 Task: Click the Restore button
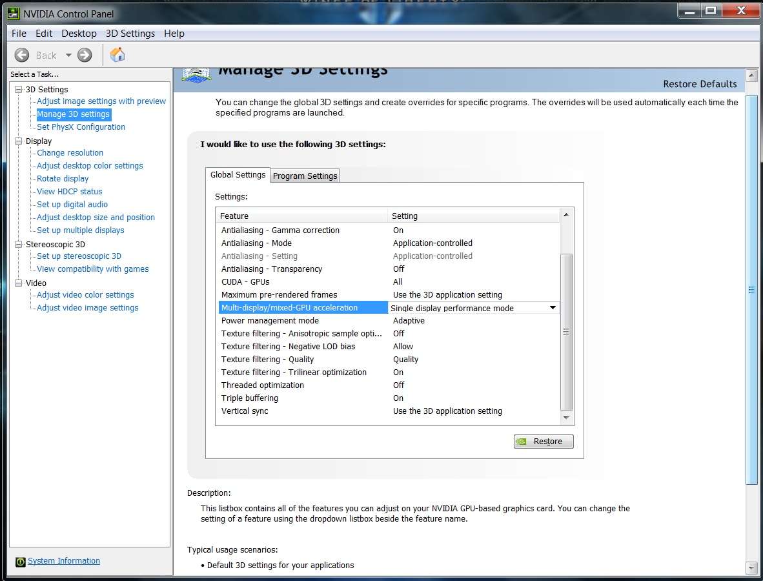click(544, 442)
